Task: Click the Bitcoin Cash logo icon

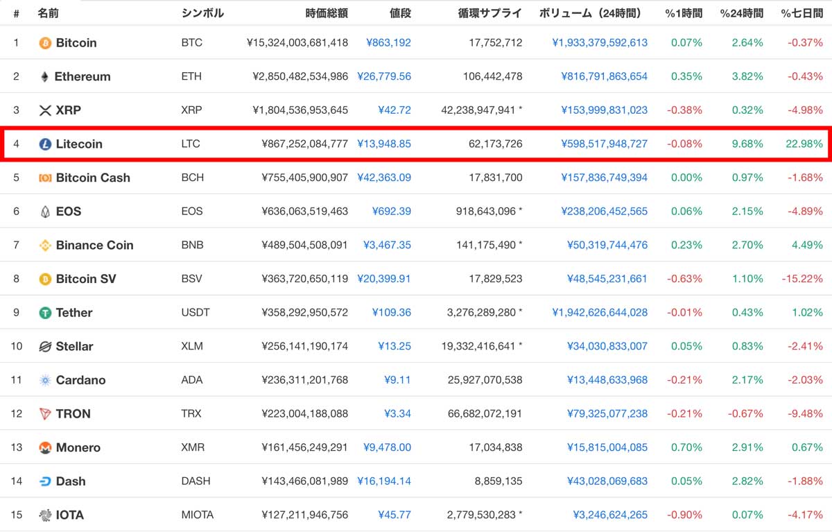Action: (45, 178)
